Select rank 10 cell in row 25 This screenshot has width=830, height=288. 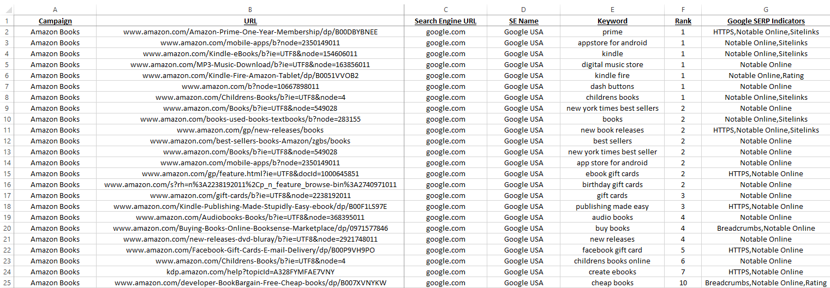click(683, 283)
